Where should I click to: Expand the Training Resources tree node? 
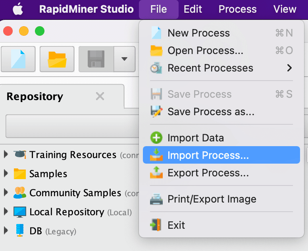[x=6, y=154]
